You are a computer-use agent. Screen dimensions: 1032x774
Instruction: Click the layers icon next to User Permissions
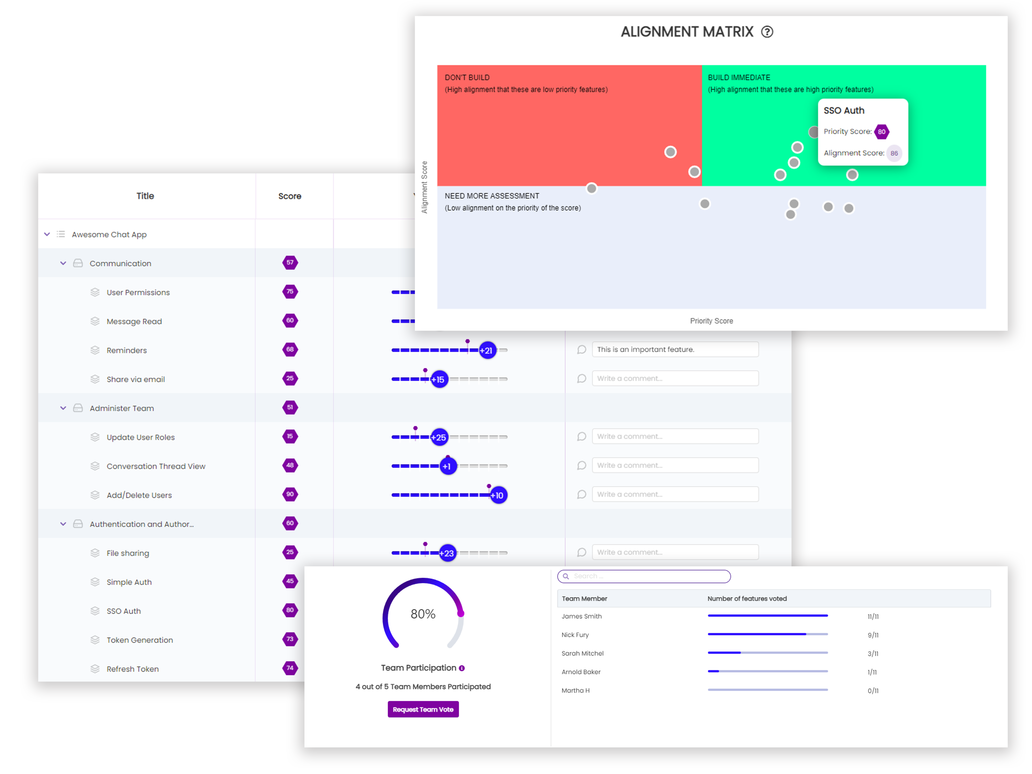[95, 292]
